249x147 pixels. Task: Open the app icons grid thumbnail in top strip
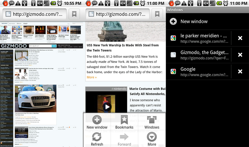(17, 30)
